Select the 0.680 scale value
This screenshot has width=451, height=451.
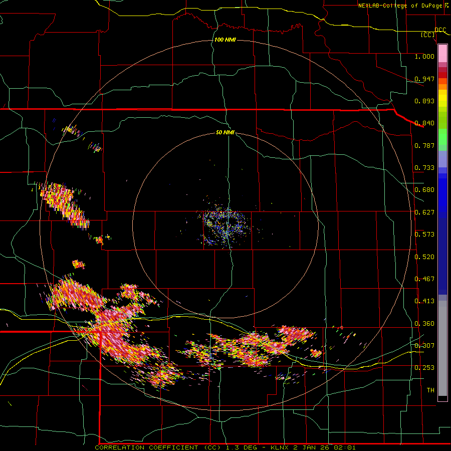click(424, 190)
